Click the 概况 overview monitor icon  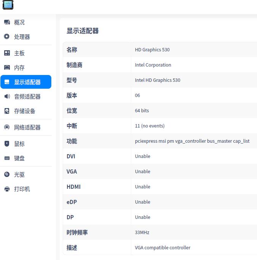pos(7,22)
